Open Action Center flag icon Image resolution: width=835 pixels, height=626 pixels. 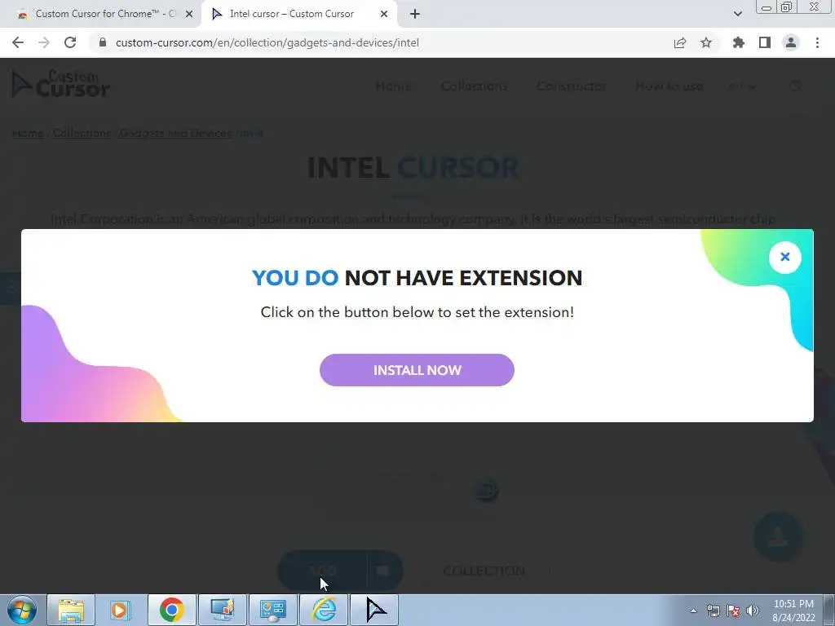pos(733,611)
